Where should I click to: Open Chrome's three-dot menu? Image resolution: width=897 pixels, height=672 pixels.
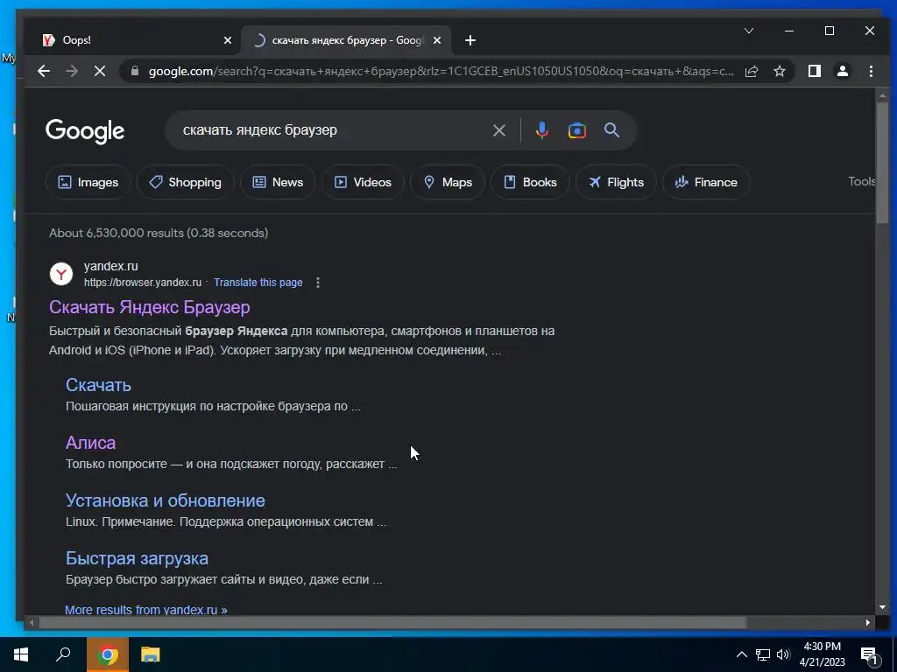pos(871,71)
